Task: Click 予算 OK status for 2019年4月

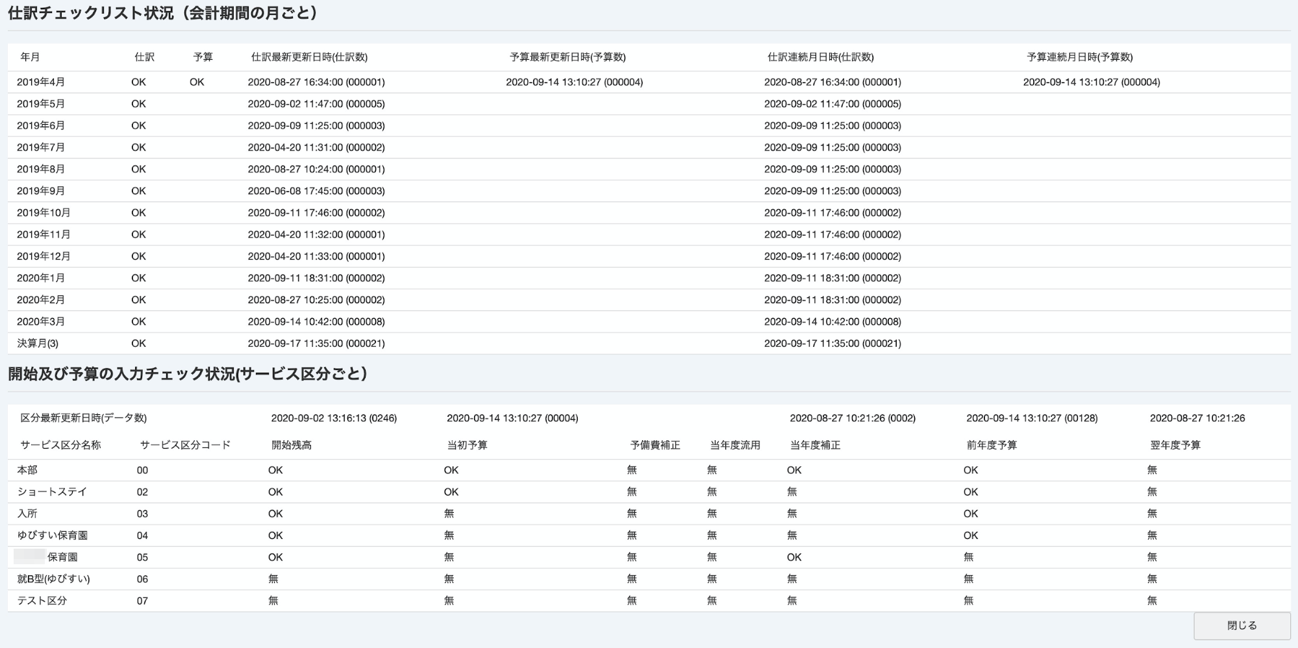Action: click(x=197, y=82)
